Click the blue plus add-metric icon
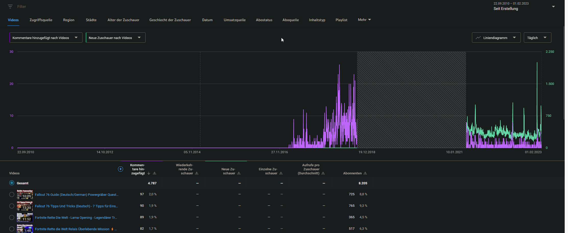 (x=121, y=169)
